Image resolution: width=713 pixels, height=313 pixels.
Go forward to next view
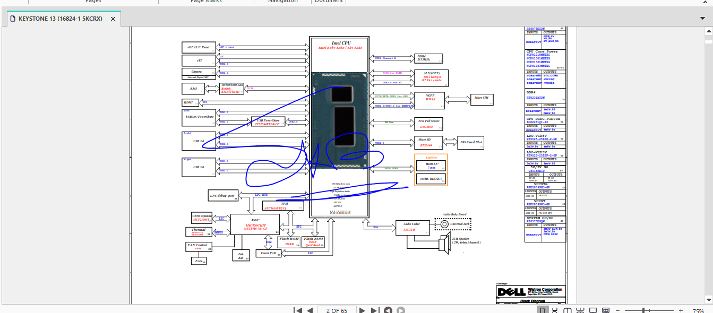point(401,310)
